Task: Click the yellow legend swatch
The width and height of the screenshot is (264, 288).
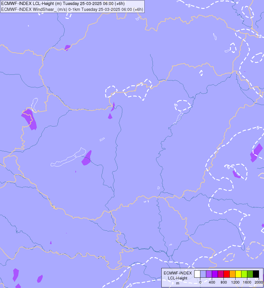Action: tap(238, 274)
